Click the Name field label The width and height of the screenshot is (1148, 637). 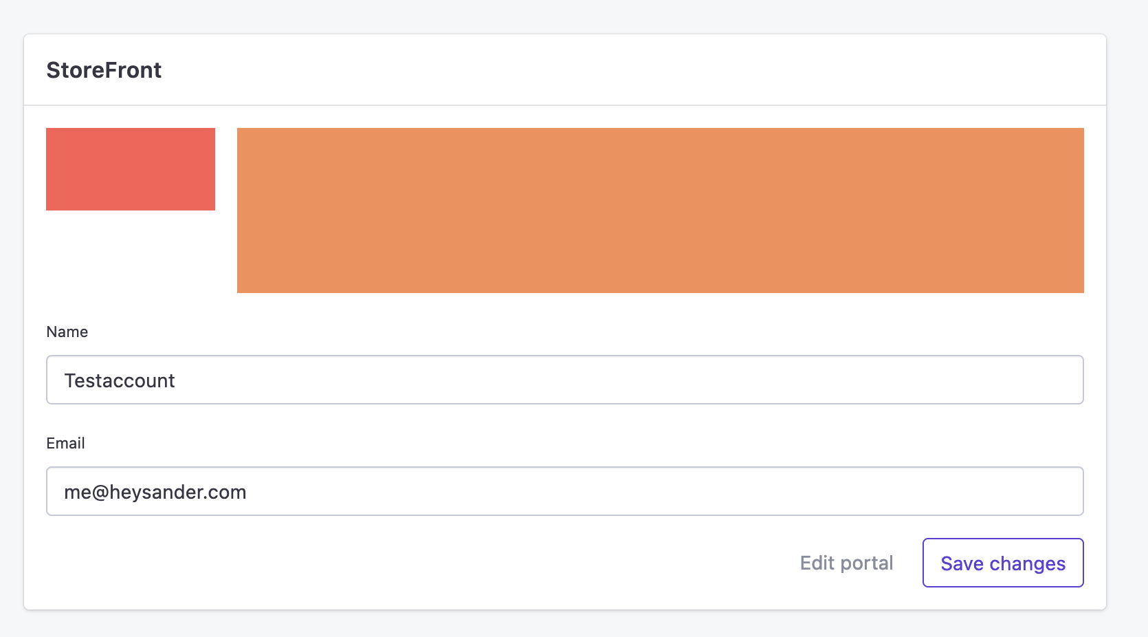(67, 332)
